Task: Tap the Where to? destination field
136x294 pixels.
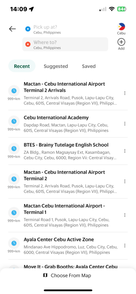Action: pos(65,44)
